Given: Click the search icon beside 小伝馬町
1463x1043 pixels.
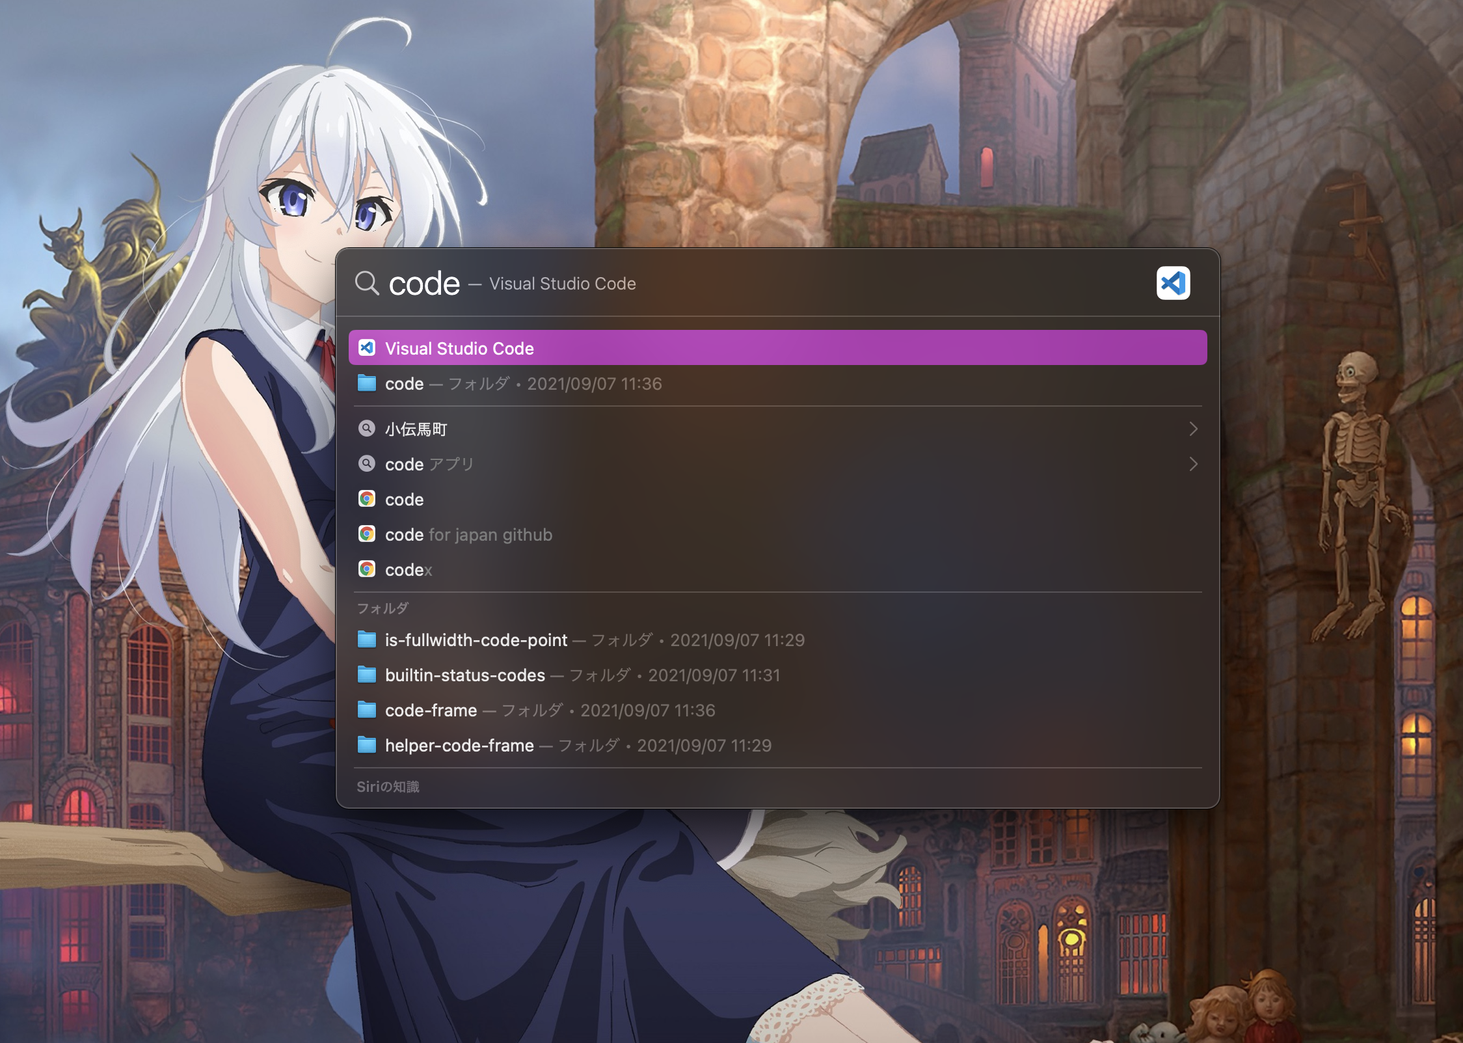Looking at the screenshot, I should click(367, 429).
